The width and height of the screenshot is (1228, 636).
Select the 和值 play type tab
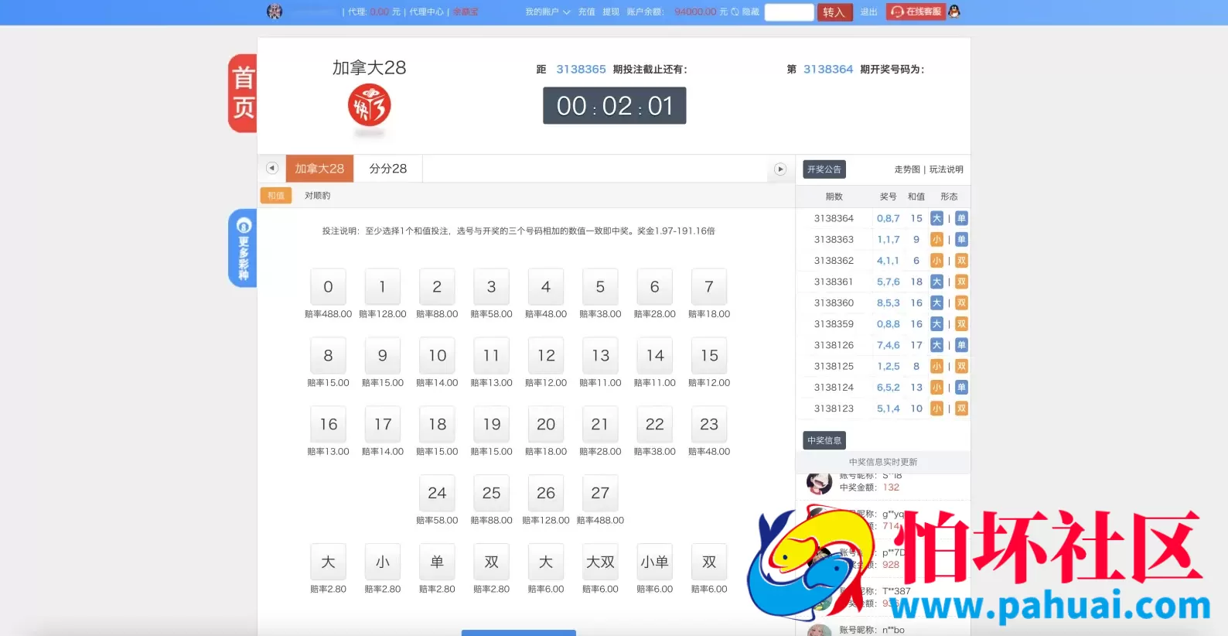(276, 196)
